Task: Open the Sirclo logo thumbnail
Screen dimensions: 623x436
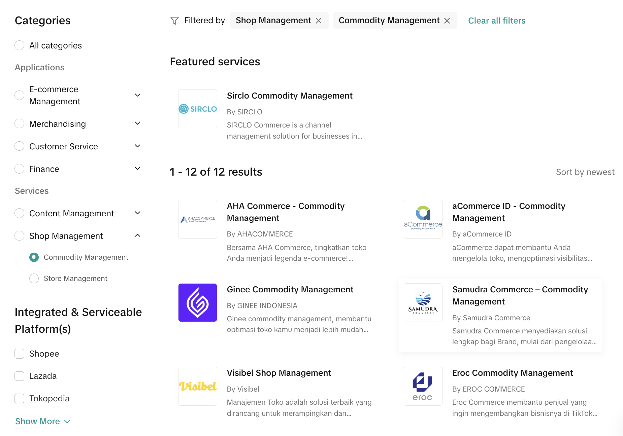Action: click(198, 109)
